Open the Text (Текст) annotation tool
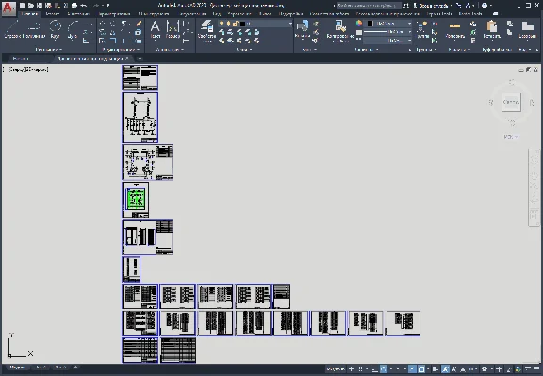Image resolution: width=543 pixels, height=376 pixels. click(x=156, y=29)
